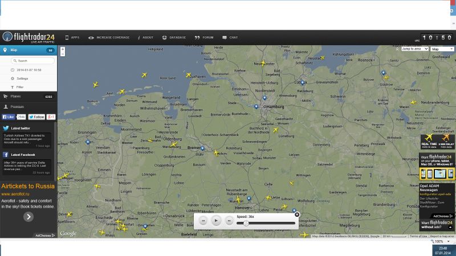
Task: Click the Twitter Follow button
Action: pyautogui.click(x=36, y=117)
